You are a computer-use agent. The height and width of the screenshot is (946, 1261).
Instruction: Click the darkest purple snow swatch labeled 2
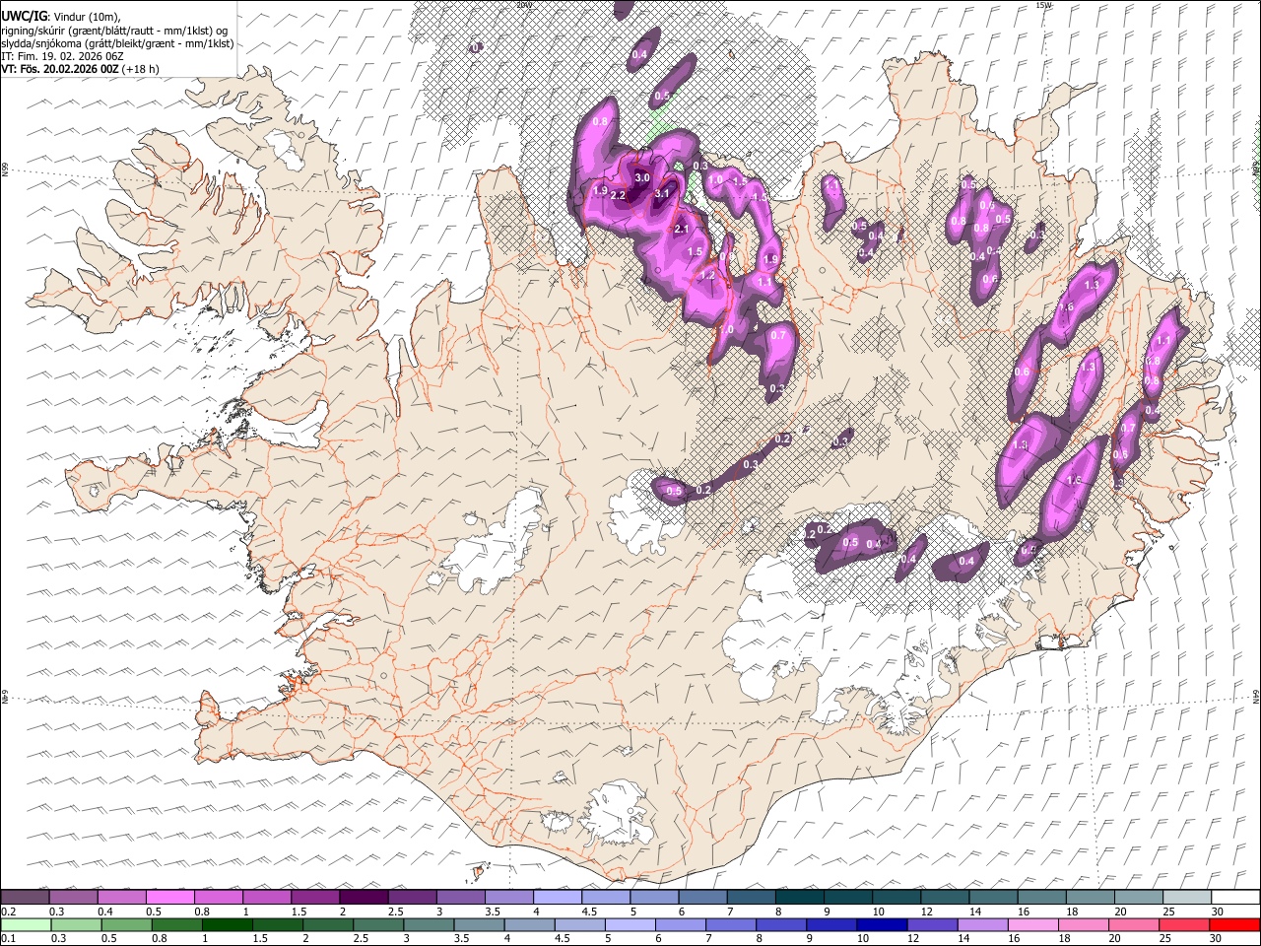pos(364,897)
